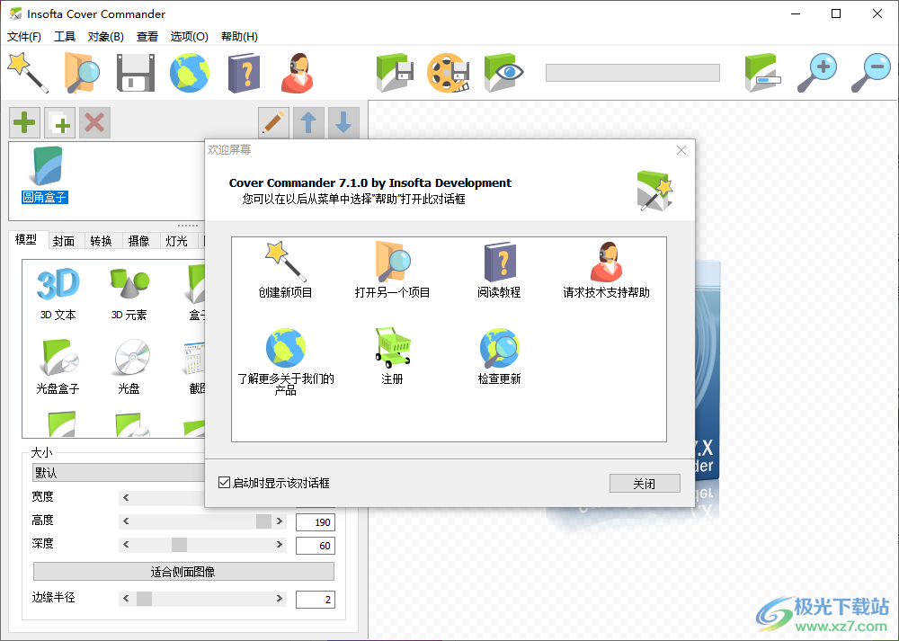Click 高度 value field showing 190
899x641 pixels.
coord(316,522)
